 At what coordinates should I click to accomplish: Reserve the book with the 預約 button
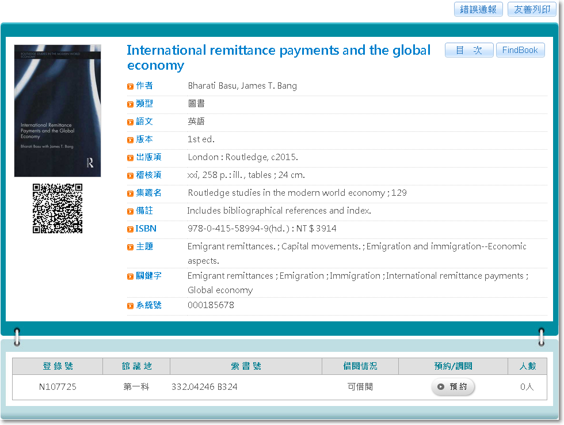point(453,387)
